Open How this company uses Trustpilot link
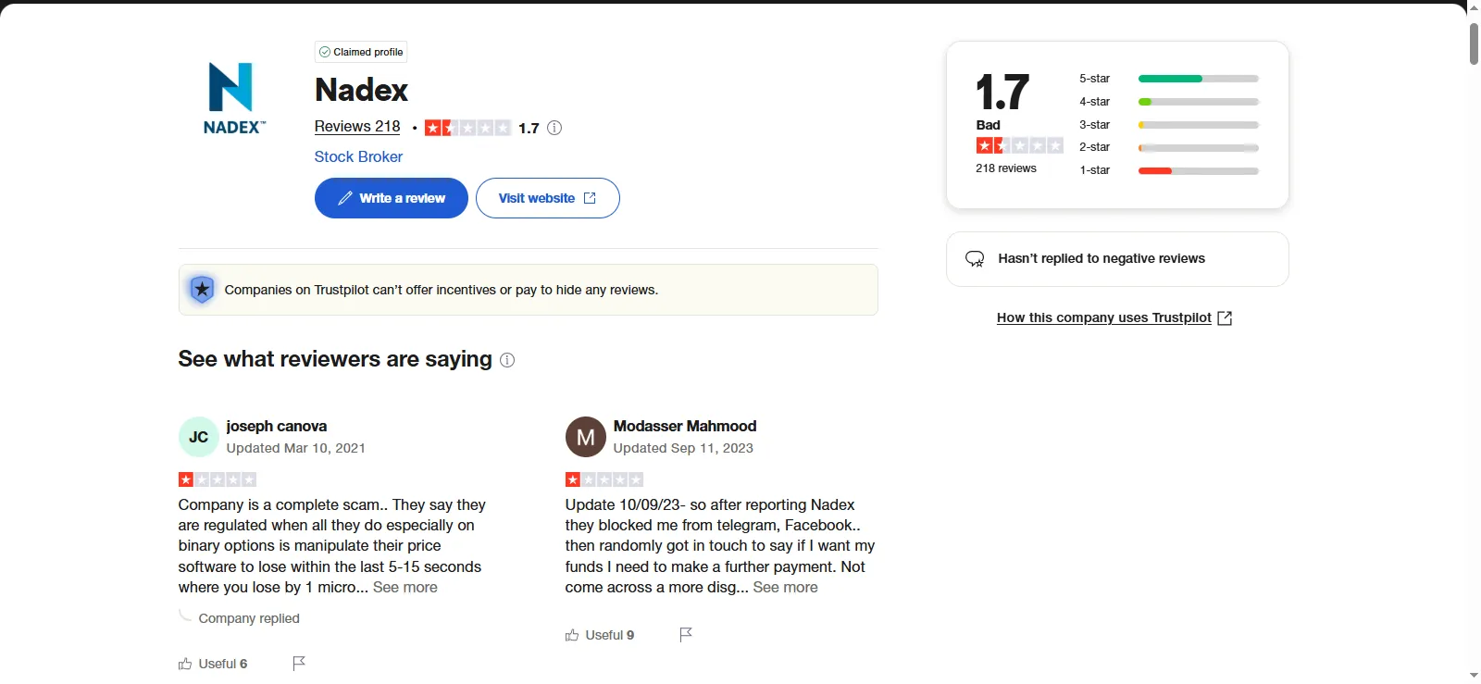 click(x=1104, y=317)
